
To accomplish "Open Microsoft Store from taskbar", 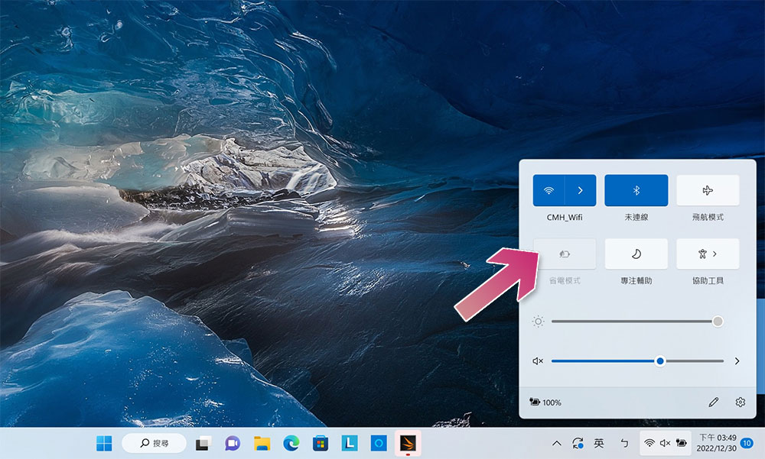I will coord(321,444).
